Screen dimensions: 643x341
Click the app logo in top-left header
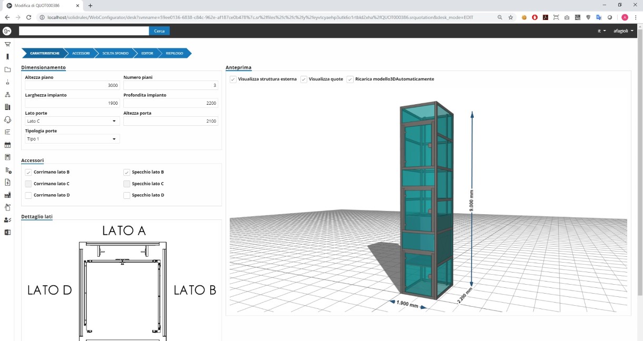tap(7, 31)
